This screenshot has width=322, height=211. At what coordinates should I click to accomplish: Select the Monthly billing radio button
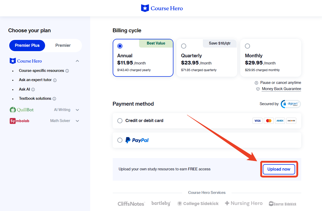click(x=247, y=46)
